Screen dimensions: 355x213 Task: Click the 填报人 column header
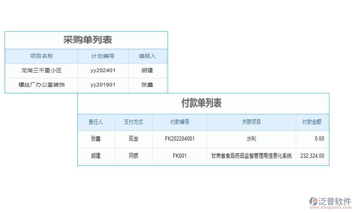[148, 56]
